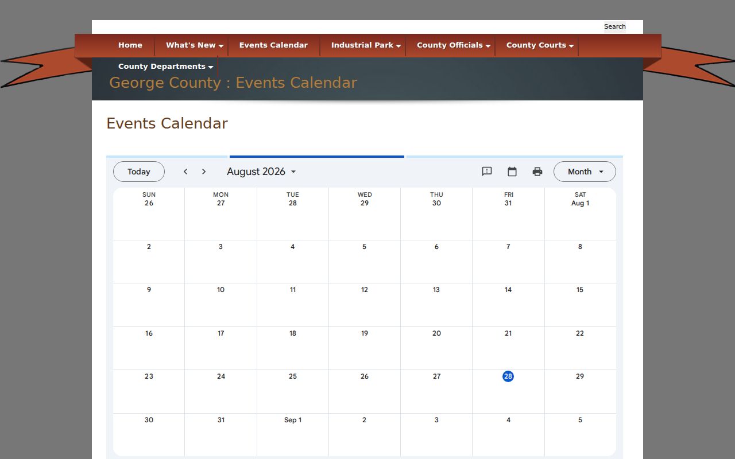The image size is (735, 459).
Task: Select August 20 on the calendar
Action: [x=436, y=333]
